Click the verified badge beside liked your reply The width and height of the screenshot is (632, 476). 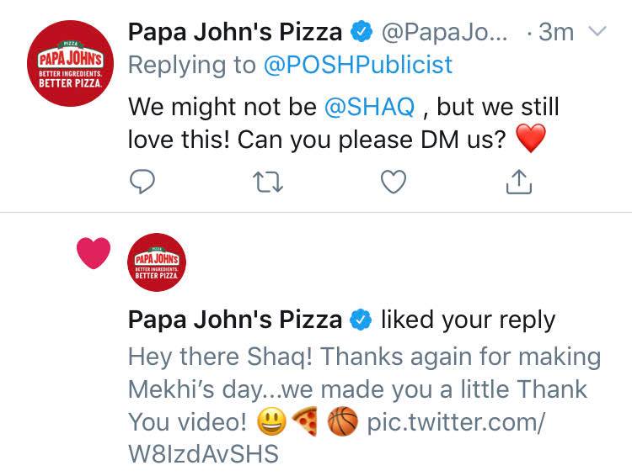click(361, 320)
